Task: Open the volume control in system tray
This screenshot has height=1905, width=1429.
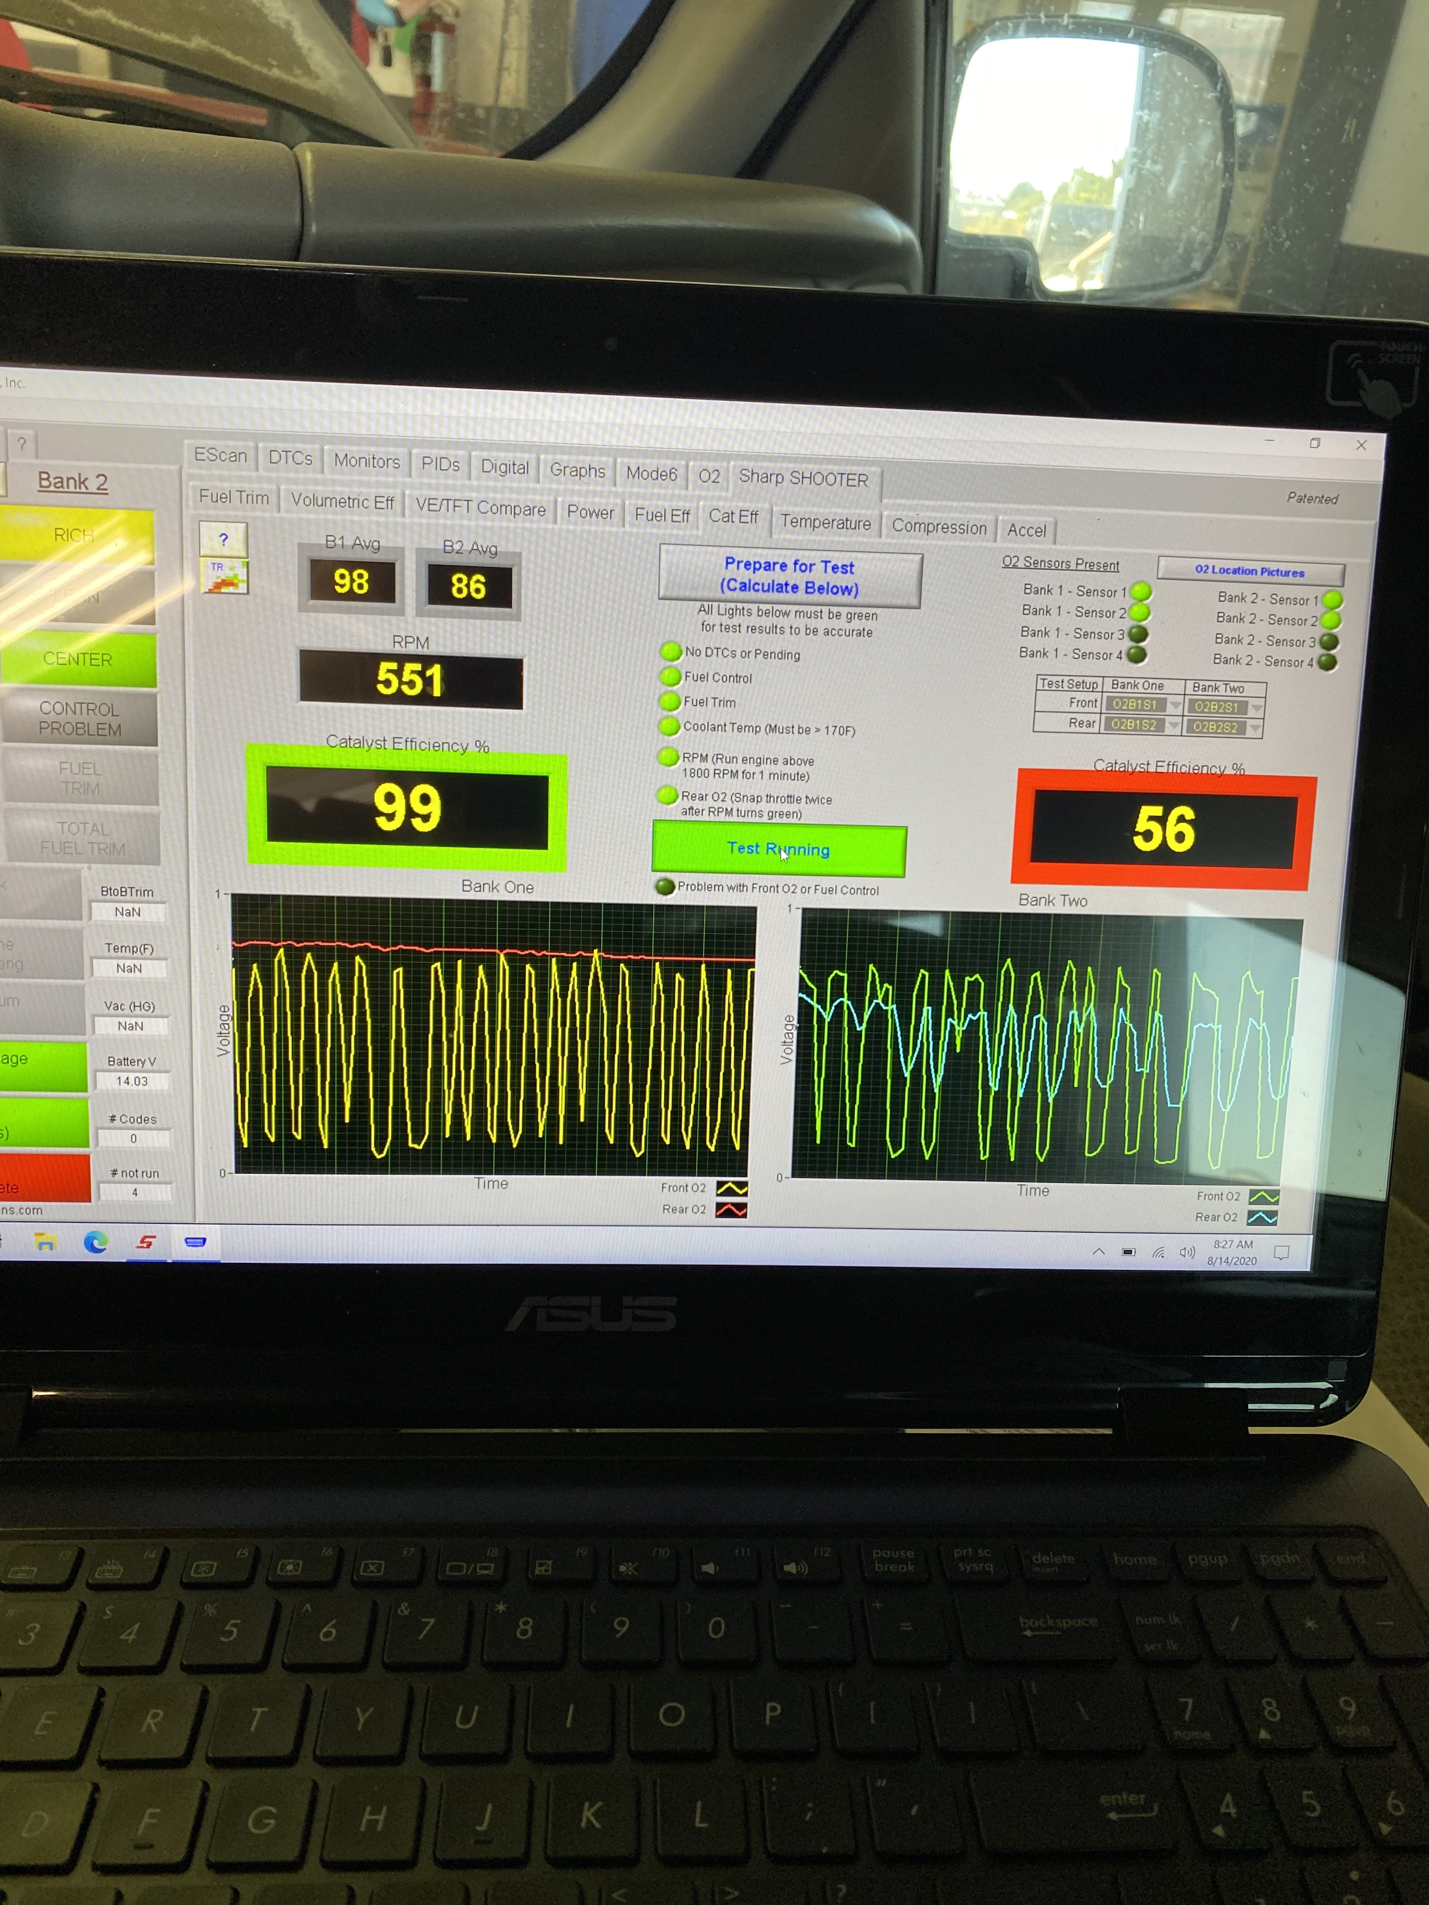Action: click(1187, 1252)
